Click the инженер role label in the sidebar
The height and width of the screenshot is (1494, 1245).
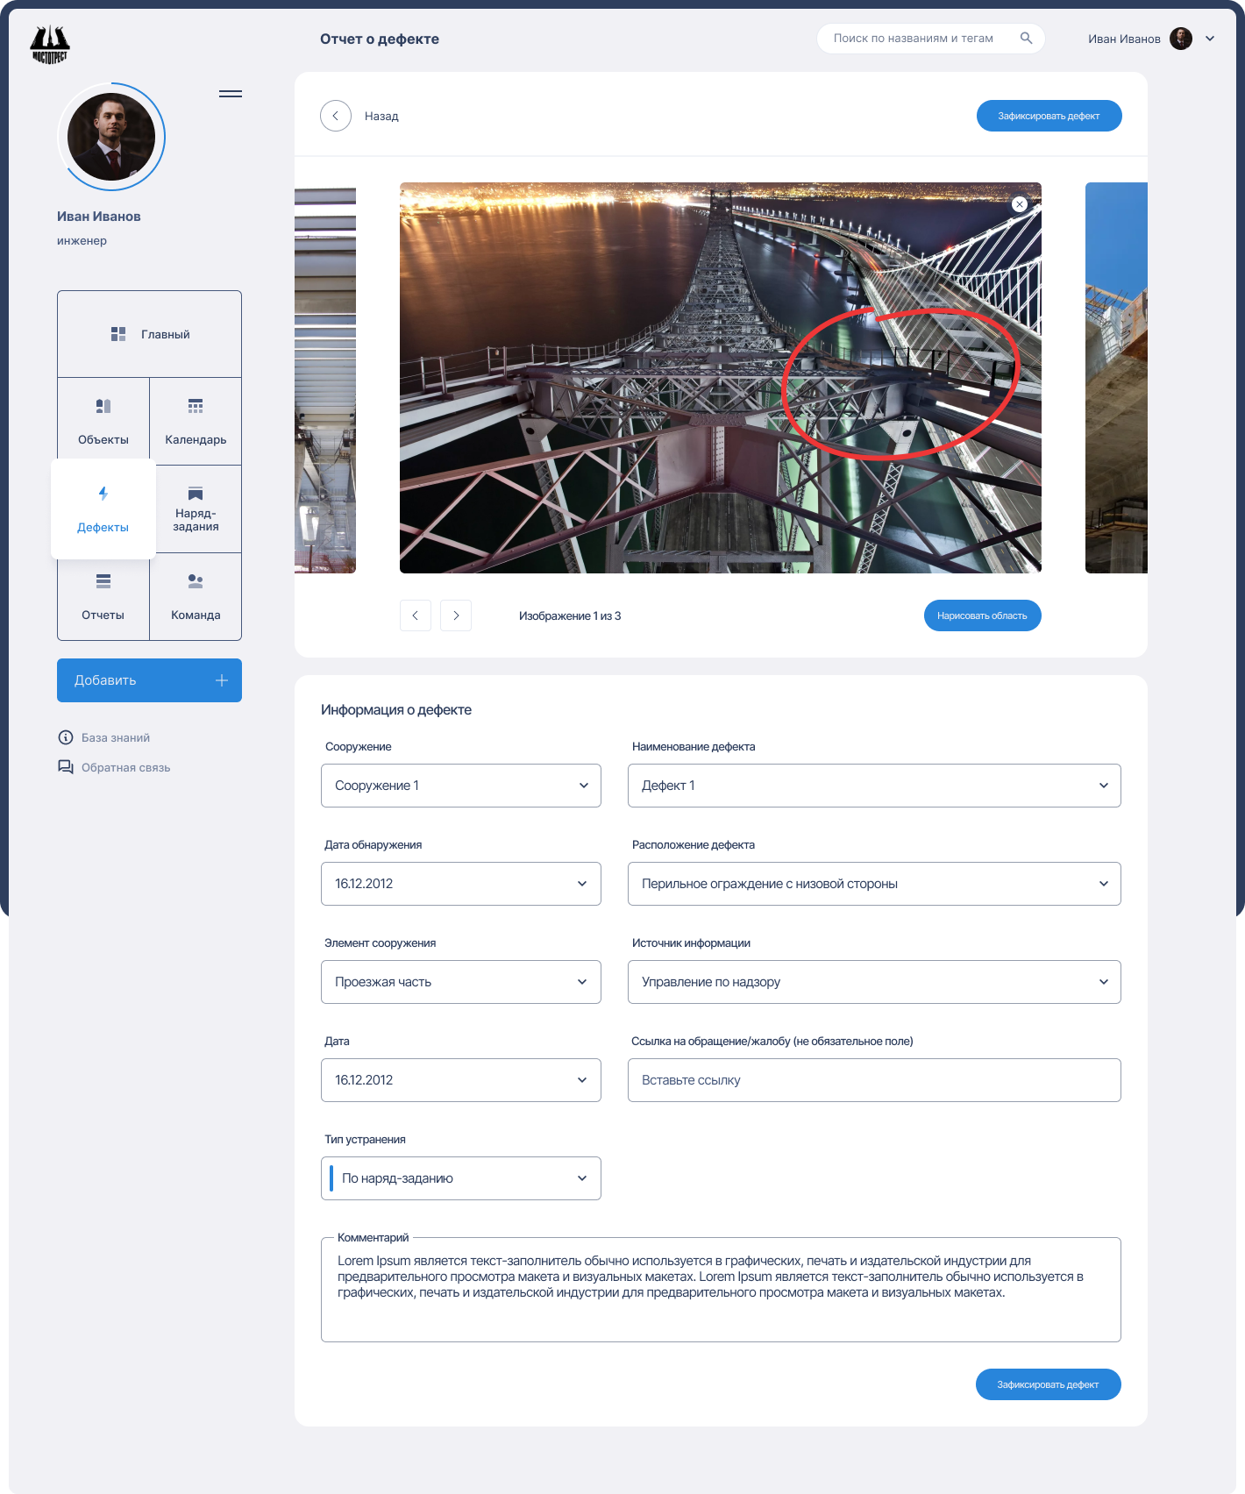click(82, 241)
